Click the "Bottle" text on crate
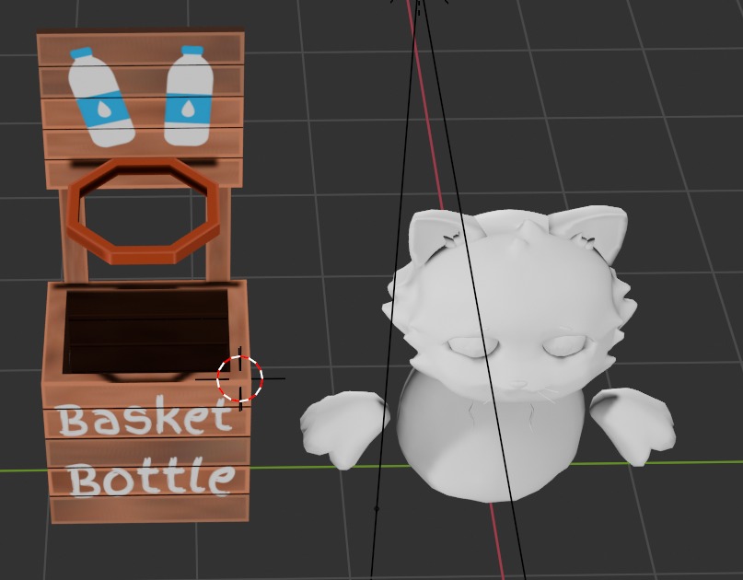743x580 pixels. 151,478
